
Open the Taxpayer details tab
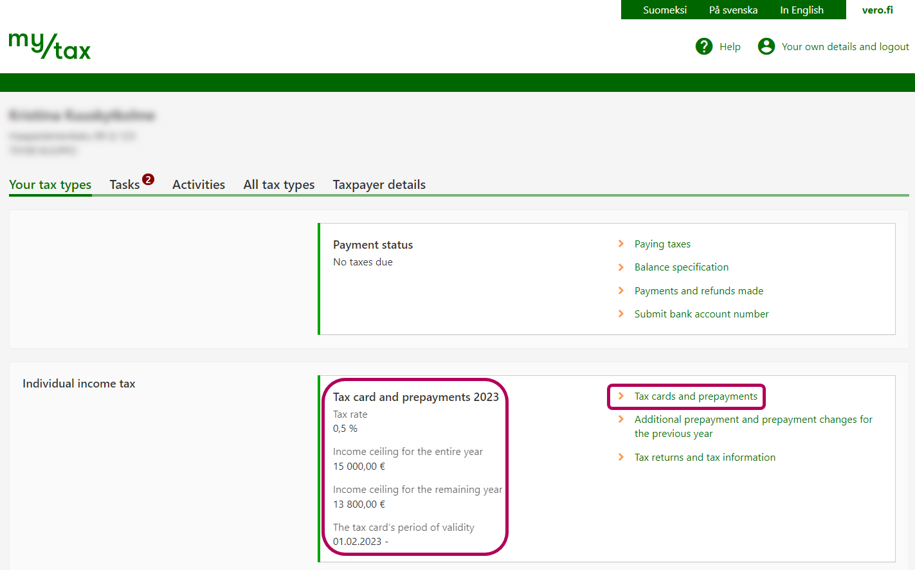click(x=379, y=185)
